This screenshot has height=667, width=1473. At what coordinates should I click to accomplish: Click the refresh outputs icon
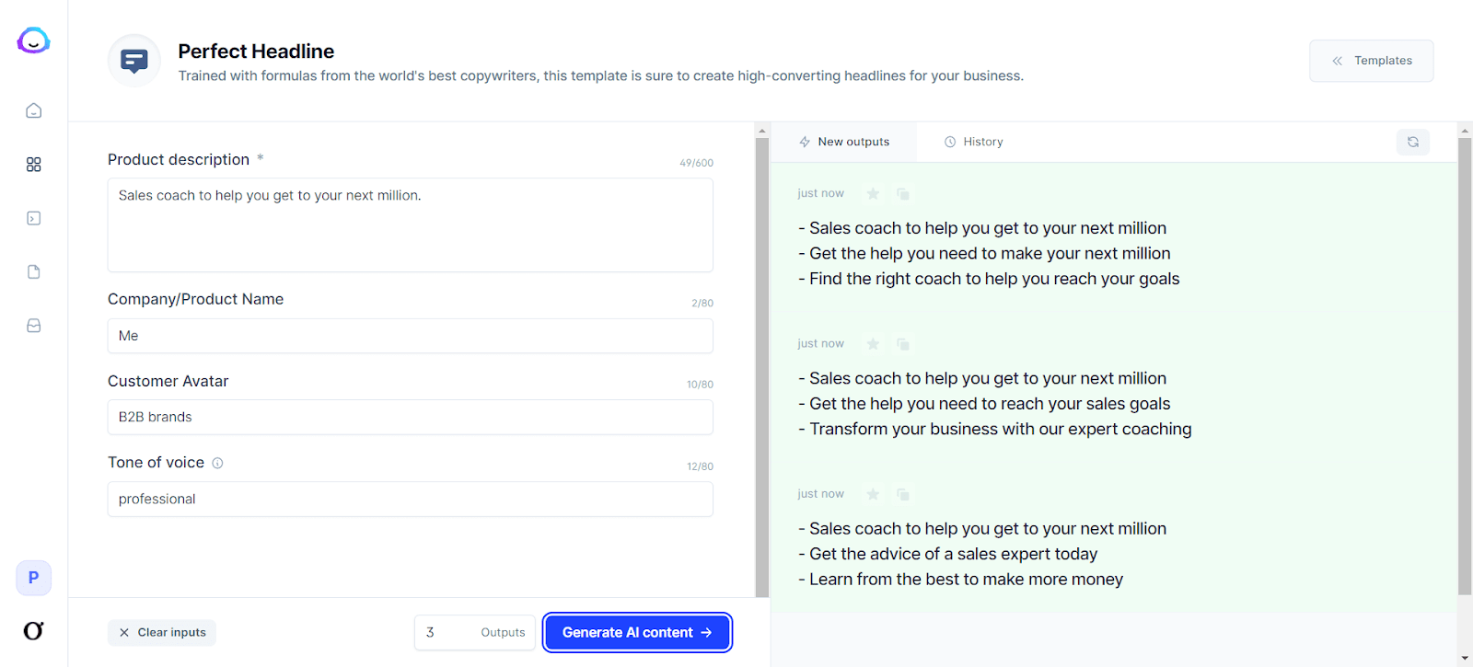pos(1412,142)
